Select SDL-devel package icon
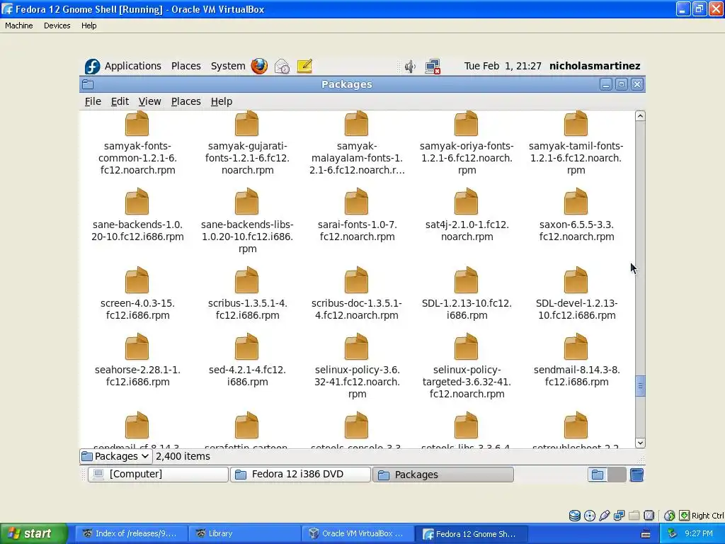This screenshot has width=725, height=544. coord(576,280)
